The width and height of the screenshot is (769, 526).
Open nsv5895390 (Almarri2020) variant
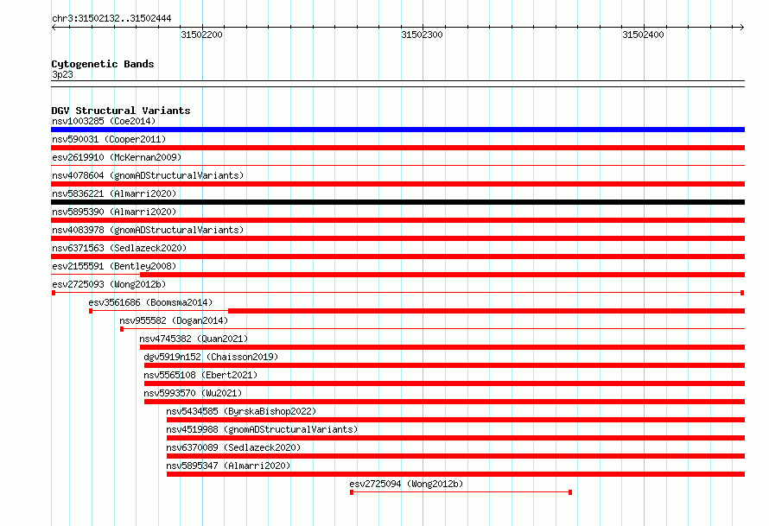coord(114,212)
